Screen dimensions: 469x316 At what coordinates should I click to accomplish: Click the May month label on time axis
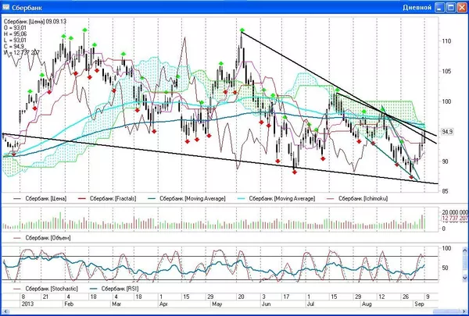coord(217,304)
